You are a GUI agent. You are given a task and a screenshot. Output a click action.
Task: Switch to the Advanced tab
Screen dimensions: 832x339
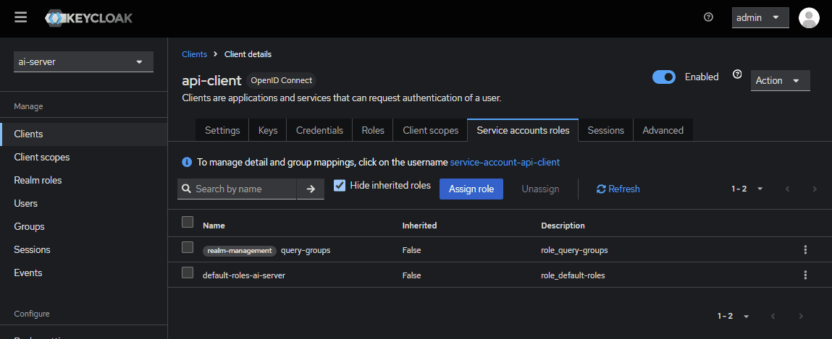tap(663, 130)
